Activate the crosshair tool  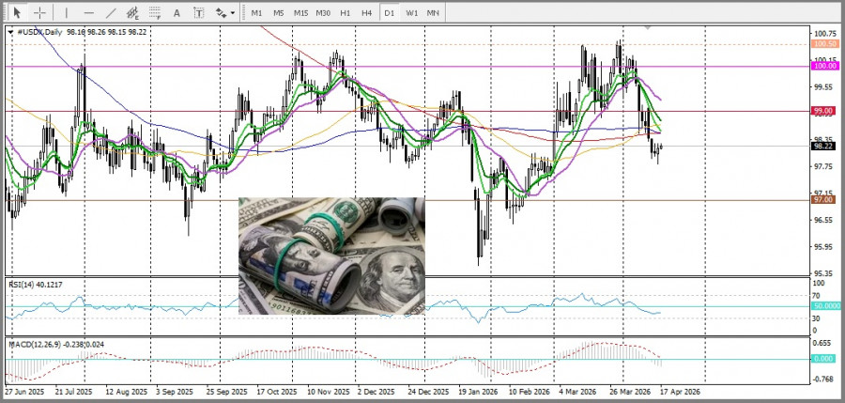40,12
